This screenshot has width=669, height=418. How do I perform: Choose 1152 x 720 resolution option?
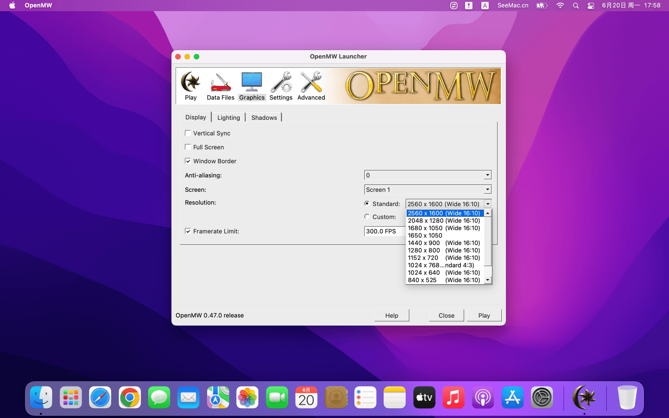[445, 258]
